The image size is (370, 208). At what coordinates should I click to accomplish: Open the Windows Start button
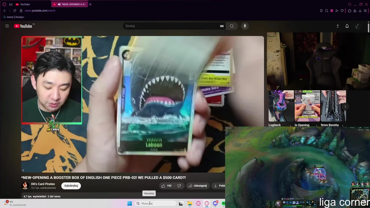(129, 203)
